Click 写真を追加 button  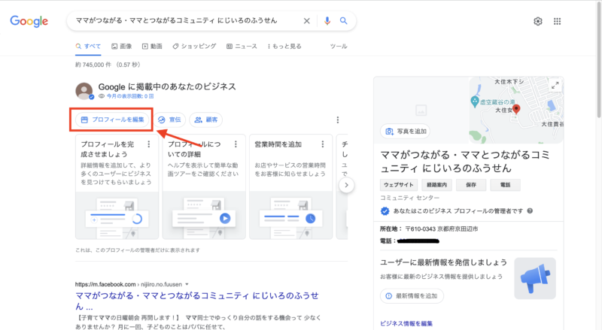(406, 132)
